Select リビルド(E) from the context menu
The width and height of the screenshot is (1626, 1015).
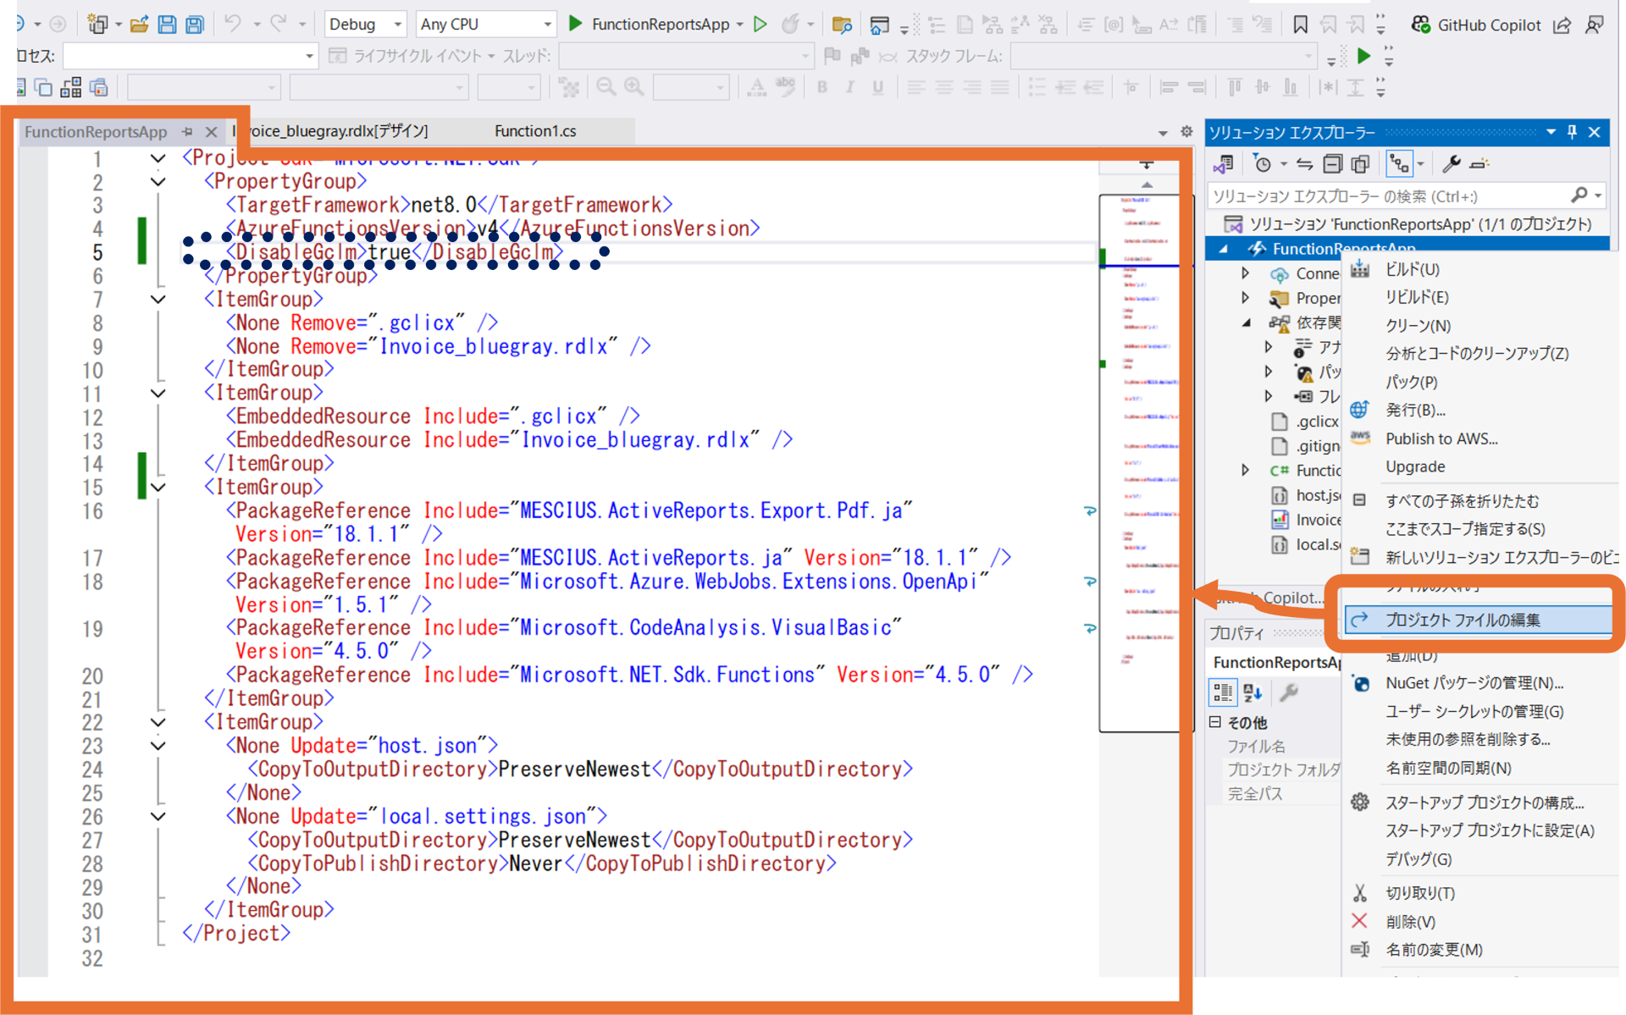coord(1417,298)
